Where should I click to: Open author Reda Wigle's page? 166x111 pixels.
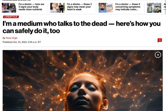[12, 38]
